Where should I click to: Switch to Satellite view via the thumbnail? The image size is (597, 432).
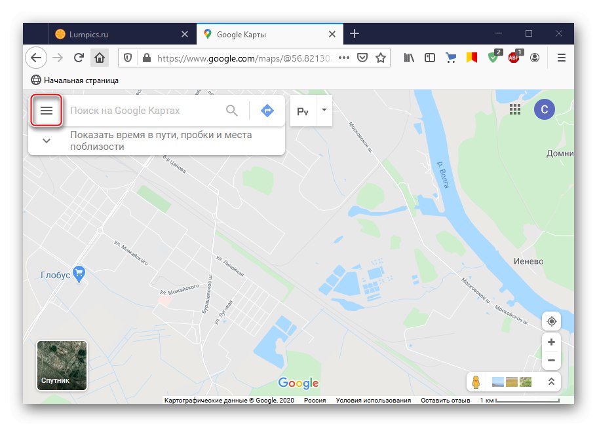click(62, 367)
